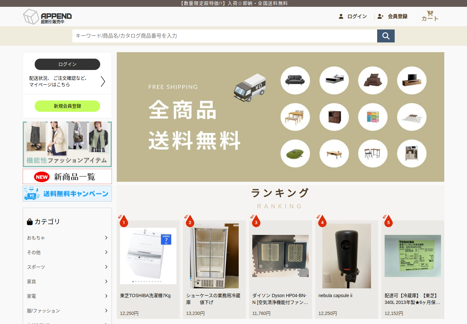
Task: Select the desk and chair circle icon
Action: pos(373,154)
